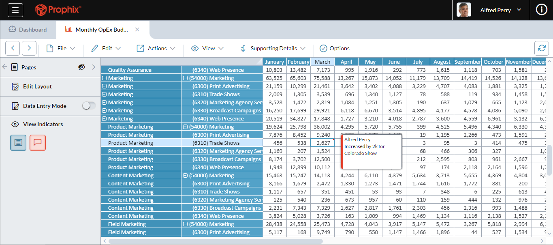Select the blue notes indicator icon
Image resolution: width=553 pixels, height=245 pixels.
(x=18, y=142)
